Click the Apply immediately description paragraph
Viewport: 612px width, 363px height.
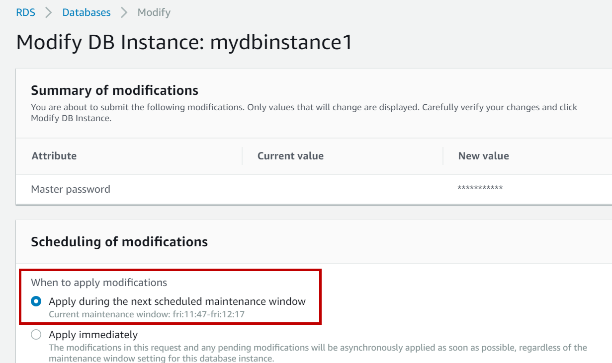tap(317, 353)
